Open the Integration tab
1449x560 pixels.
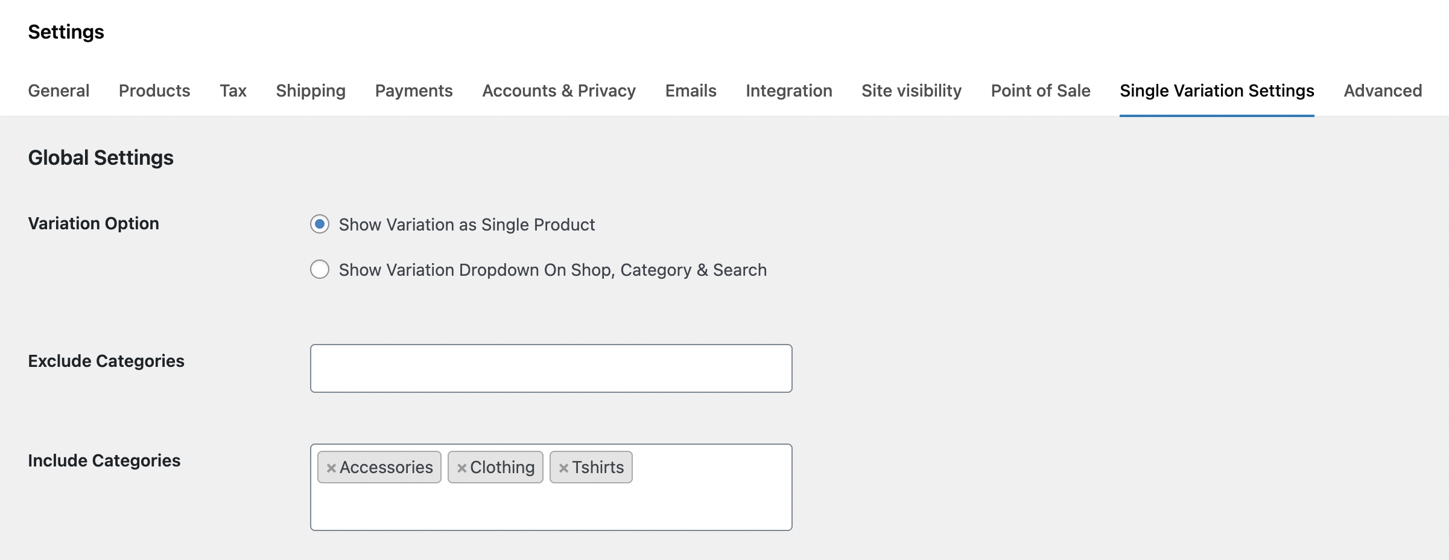click(x=788, y=91)
